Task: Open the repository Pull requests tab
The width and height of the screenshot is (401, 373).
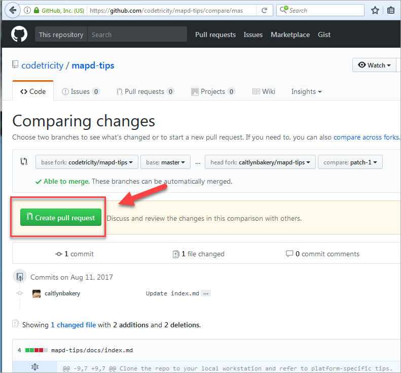Action: (145, 91)
